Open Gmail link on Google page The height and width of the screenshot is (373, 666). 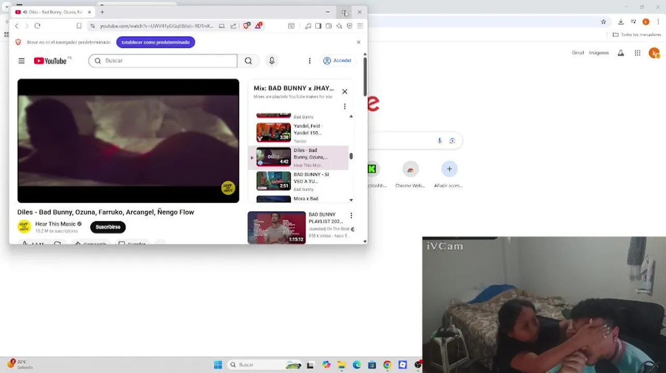click(578, 53)
